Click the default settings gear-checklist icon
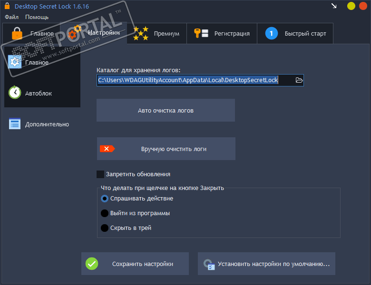The image size is (371, 285). coord(209,265)
